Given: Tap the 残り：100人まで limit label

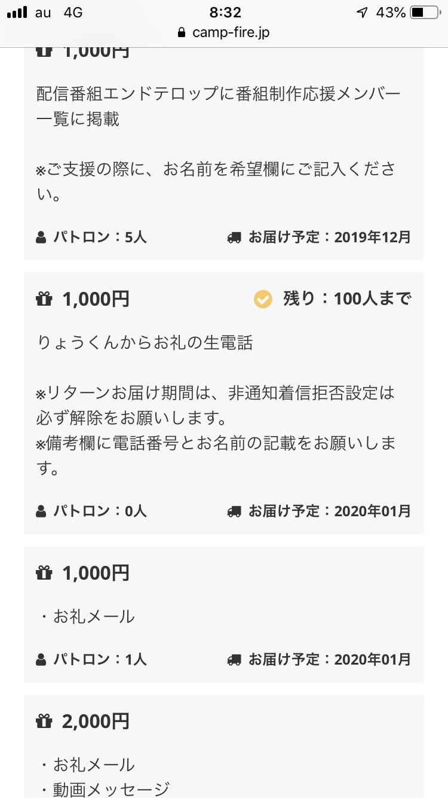Looking at the screenshot, I should [x=347, y=299].
